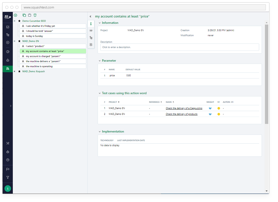Select the action word library book icon
Screen dimensions: 278x202
click(8, 69)
